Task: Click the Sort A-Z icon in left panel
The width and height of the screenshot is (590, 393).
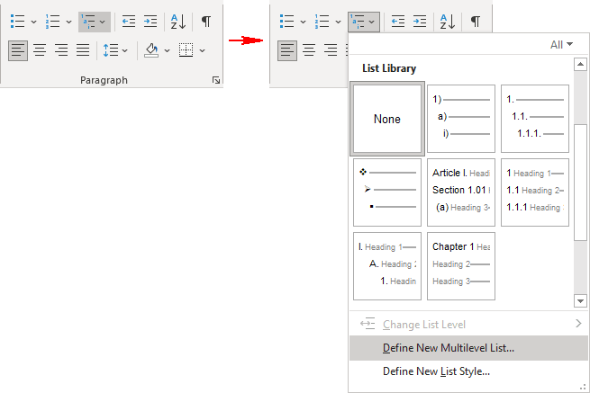Action: pos(178,21)
